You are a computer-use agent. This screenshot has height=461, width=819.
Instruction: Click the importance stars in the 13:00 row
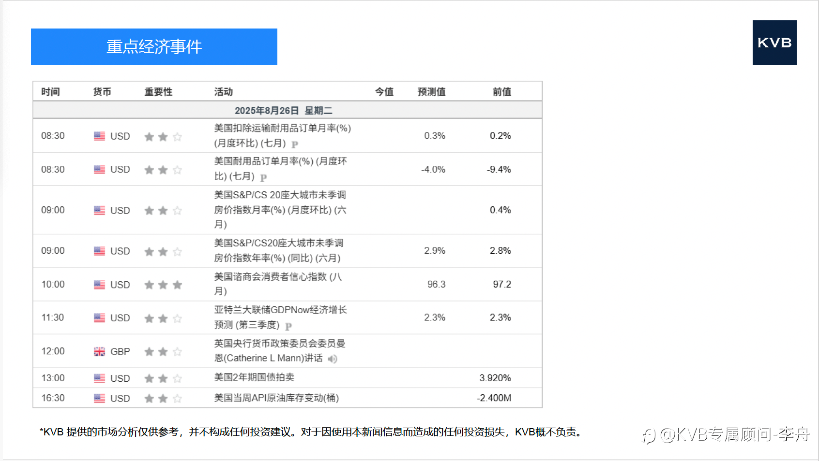(x=163, y=378)
